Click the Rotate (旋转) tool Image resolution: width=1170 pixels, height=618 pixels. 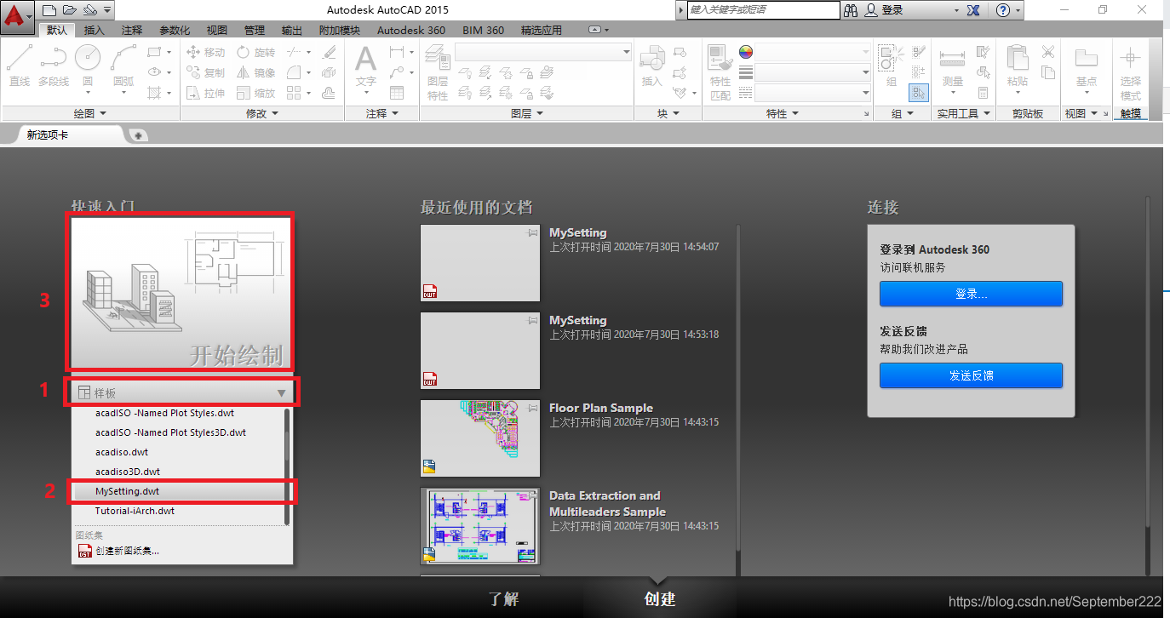point(255,52)
